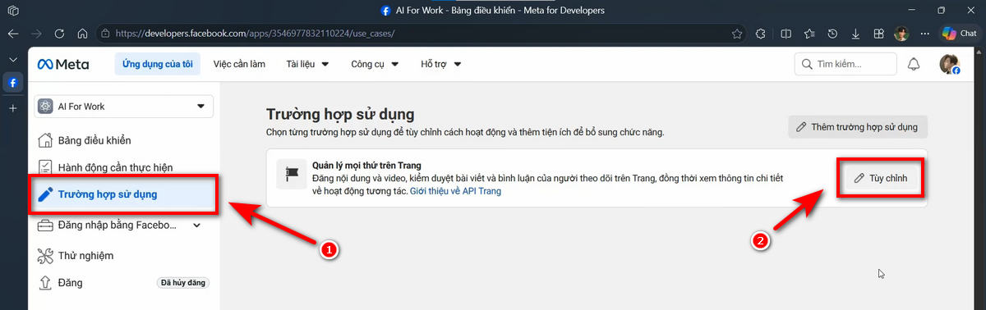Open the browser home page

click(x=82, y=34)
